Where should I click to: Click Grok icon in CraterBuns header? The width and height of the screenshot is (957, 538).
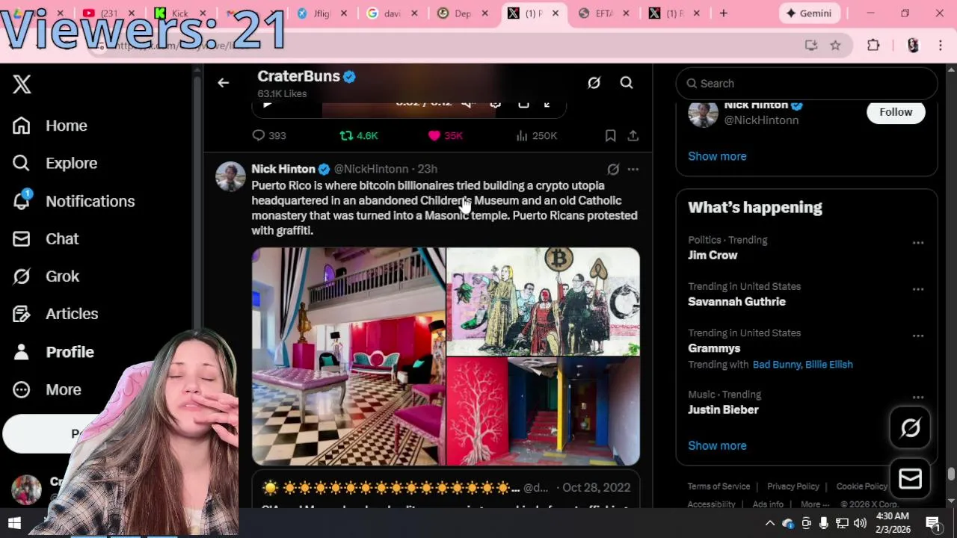tap(594, 83)
